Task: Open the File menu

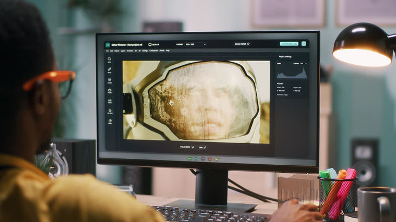Action: pyautogui.click(x=107, y=51)
